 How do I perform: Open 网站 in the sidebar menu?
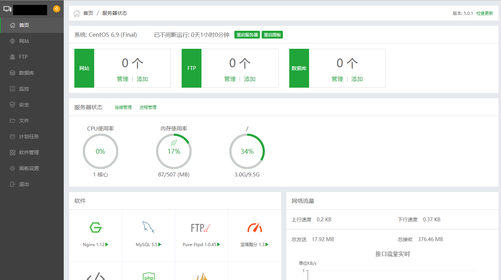point(24,41)
